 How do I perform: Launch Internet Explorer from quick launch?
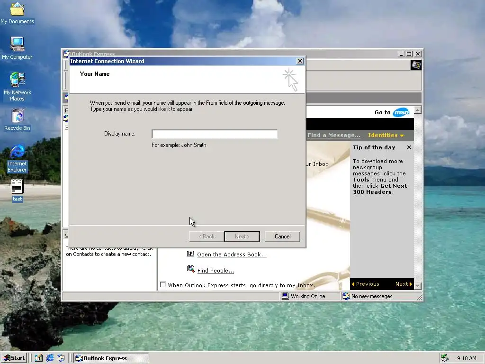[50, 358]
